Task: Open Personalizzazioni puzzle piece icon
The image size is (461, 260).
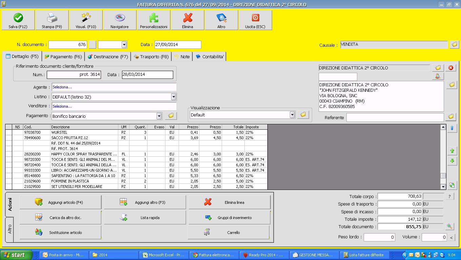Action: point(154,18)
